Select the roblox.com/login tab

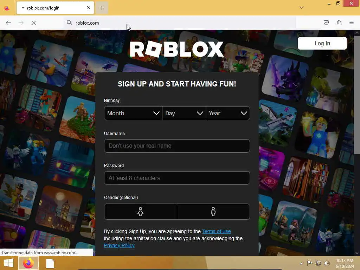click(x=55, y=8)
